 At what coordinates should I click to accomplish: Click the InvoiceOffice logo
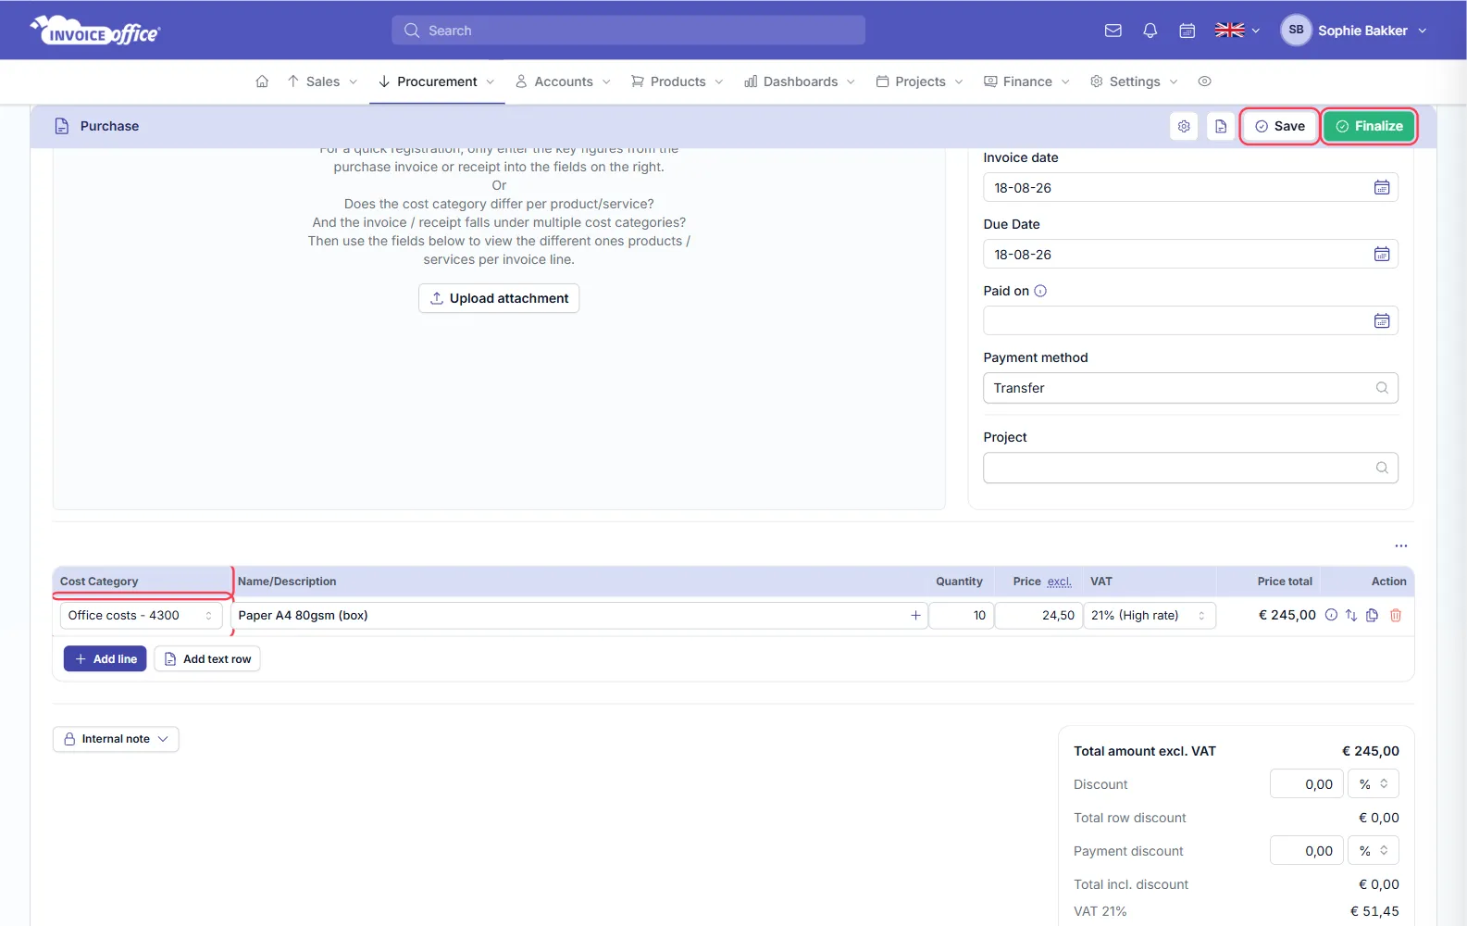click(x=94, y=31)
